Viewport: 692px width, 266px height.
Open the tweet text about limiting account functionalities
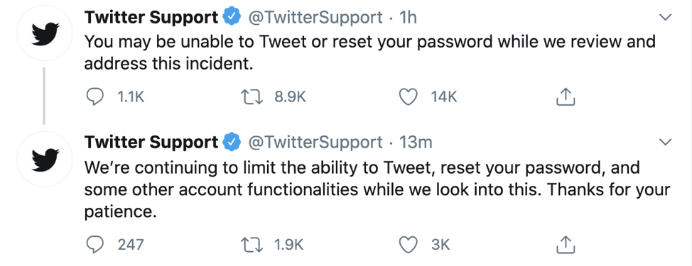377,190
